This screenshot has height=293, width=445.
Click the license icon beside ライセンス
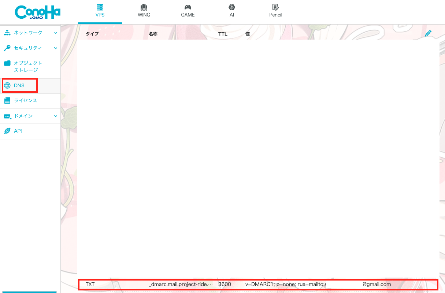[7, 100]
